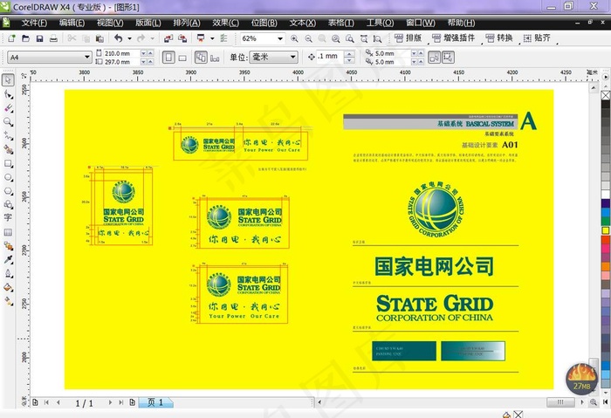Select the Smart Fill tool
The height and width of the screenshot is (418, 611).
(x=8, y=149)
